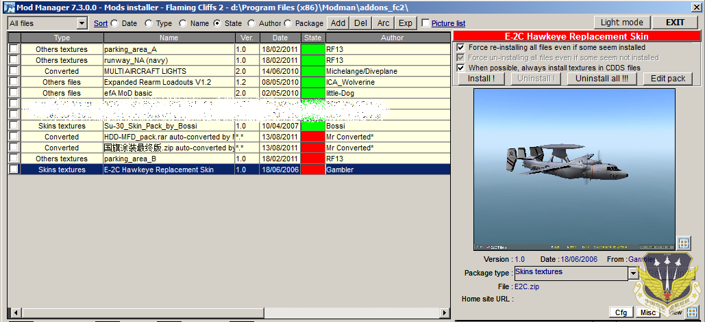Click the E-2C aircraft preview image
705x322 pixels.
point(574,169)
